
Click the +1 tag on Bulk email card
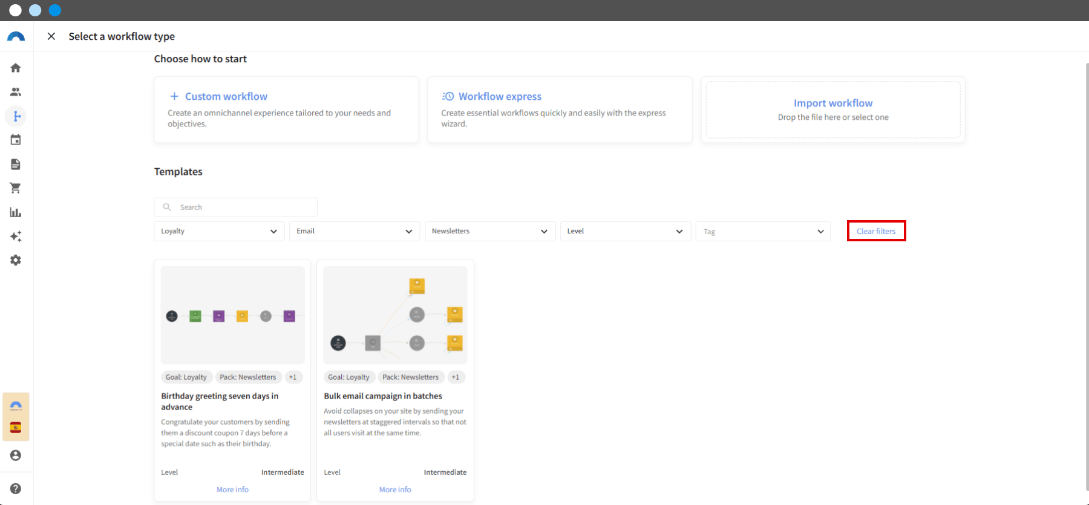456,377
